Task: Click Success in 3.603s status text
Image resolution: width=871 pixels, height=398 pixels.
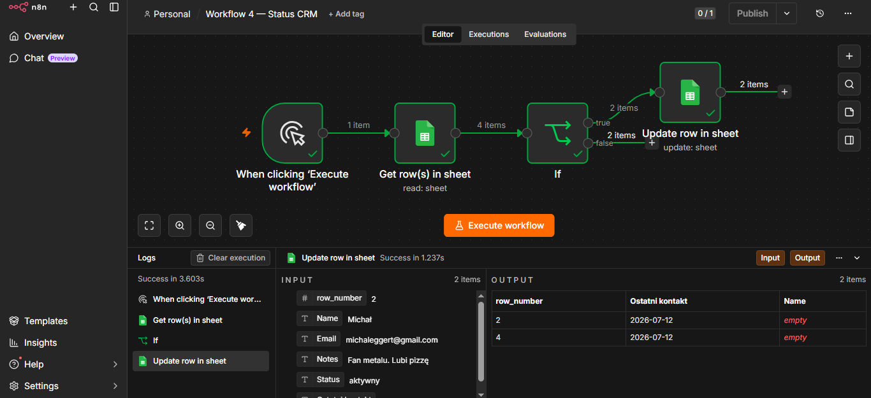Action: pyautogui.click(x=171, y=279)
